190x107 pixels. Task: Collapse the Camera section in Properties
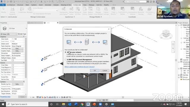pos(24,82)
